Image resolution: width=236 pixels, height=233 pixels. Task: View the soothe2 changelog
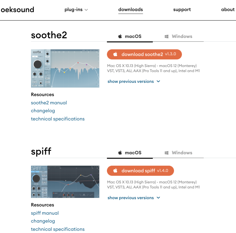pyautogui.click(x=43, y=111)
